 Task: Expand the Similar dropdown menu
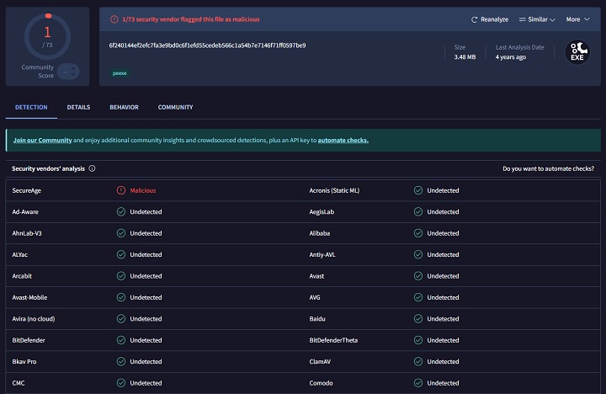point(536,19)
